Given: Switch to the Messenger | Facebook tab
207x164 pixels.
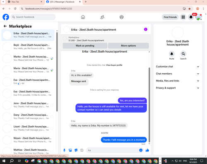Looking at the screenshot, I should click(x=64, y=2).
